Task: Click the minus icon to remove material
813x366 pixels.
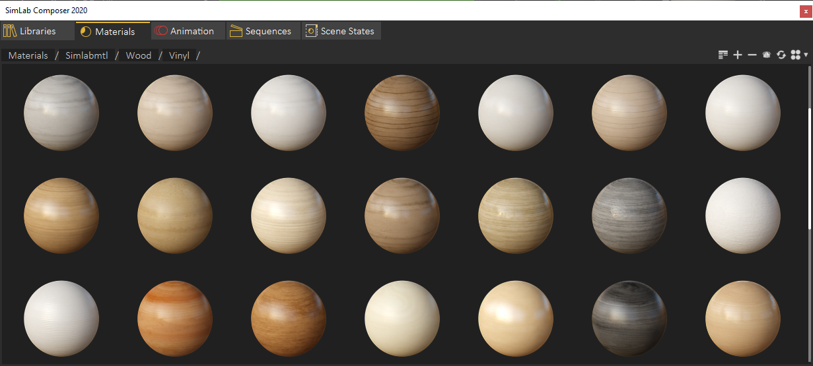Action: click(x=752, y=55)
